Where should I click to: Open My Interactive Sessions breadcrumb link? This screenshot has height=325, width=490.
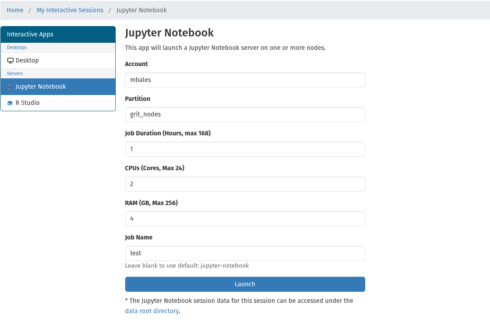[x=70, y=10]
